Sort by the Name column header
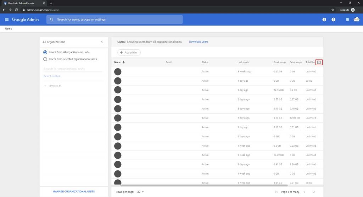 [117, 62]
